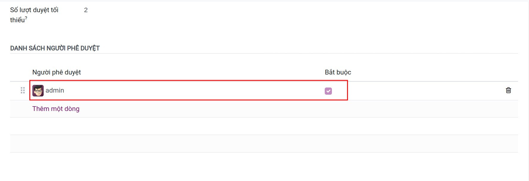Edit the minimum approvals value 2
The image size is (529, 181).
click(86, 10)
